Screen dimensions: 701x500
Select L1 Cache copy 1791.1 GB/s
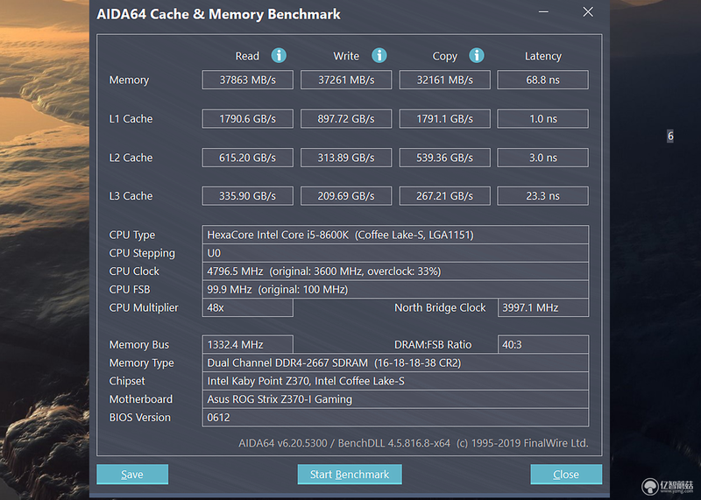445,118
